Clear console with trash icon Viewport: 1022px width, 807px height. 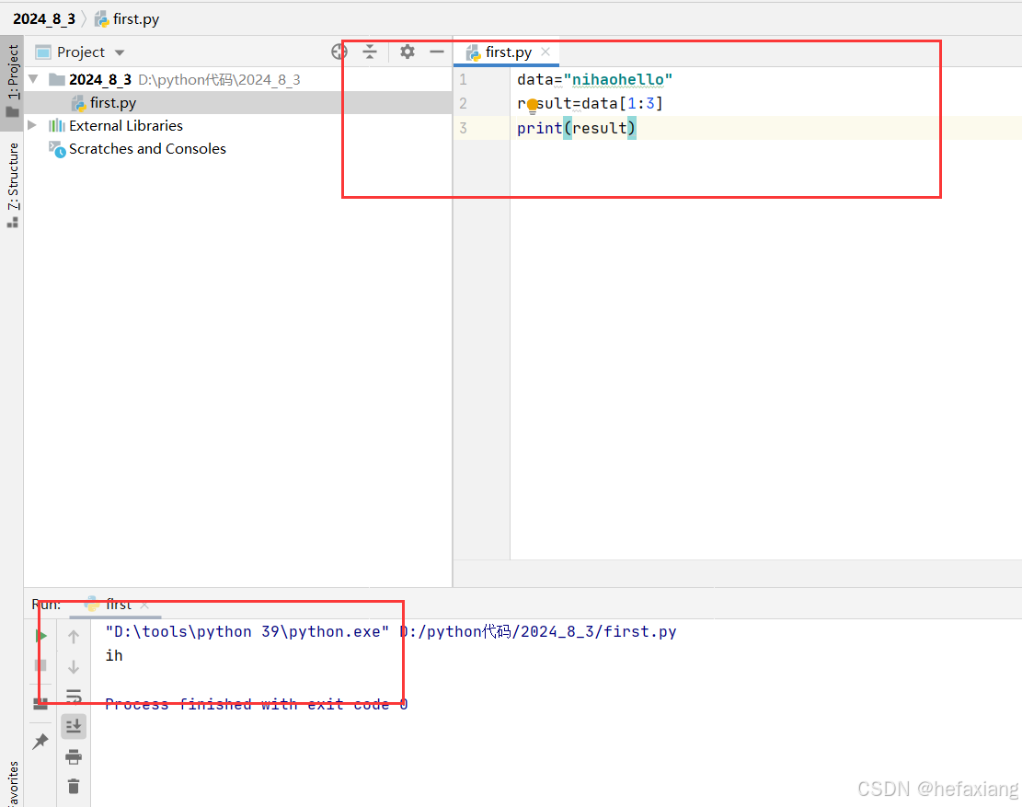[74, 786]
